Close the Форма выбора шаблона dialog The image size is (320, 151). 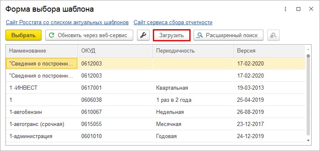(311, 9)
